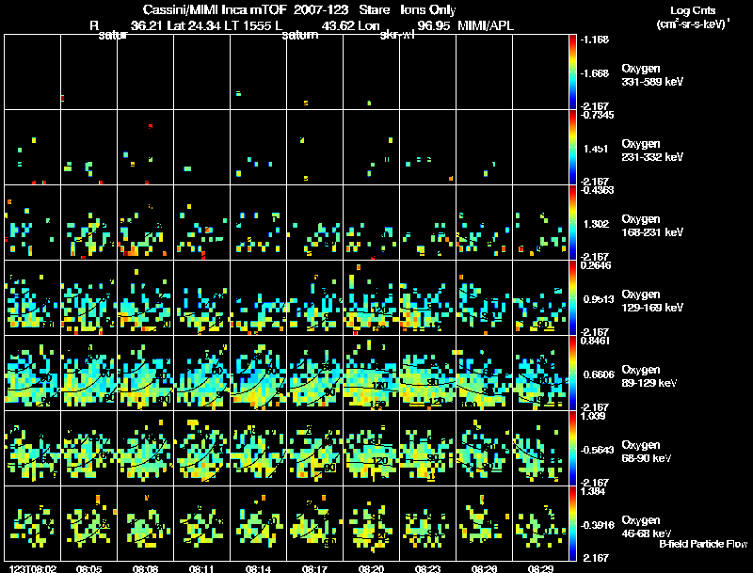Click the 08:14 time axis label
The height and width of the screenshot is (573, 753).
tap(259, 568)
